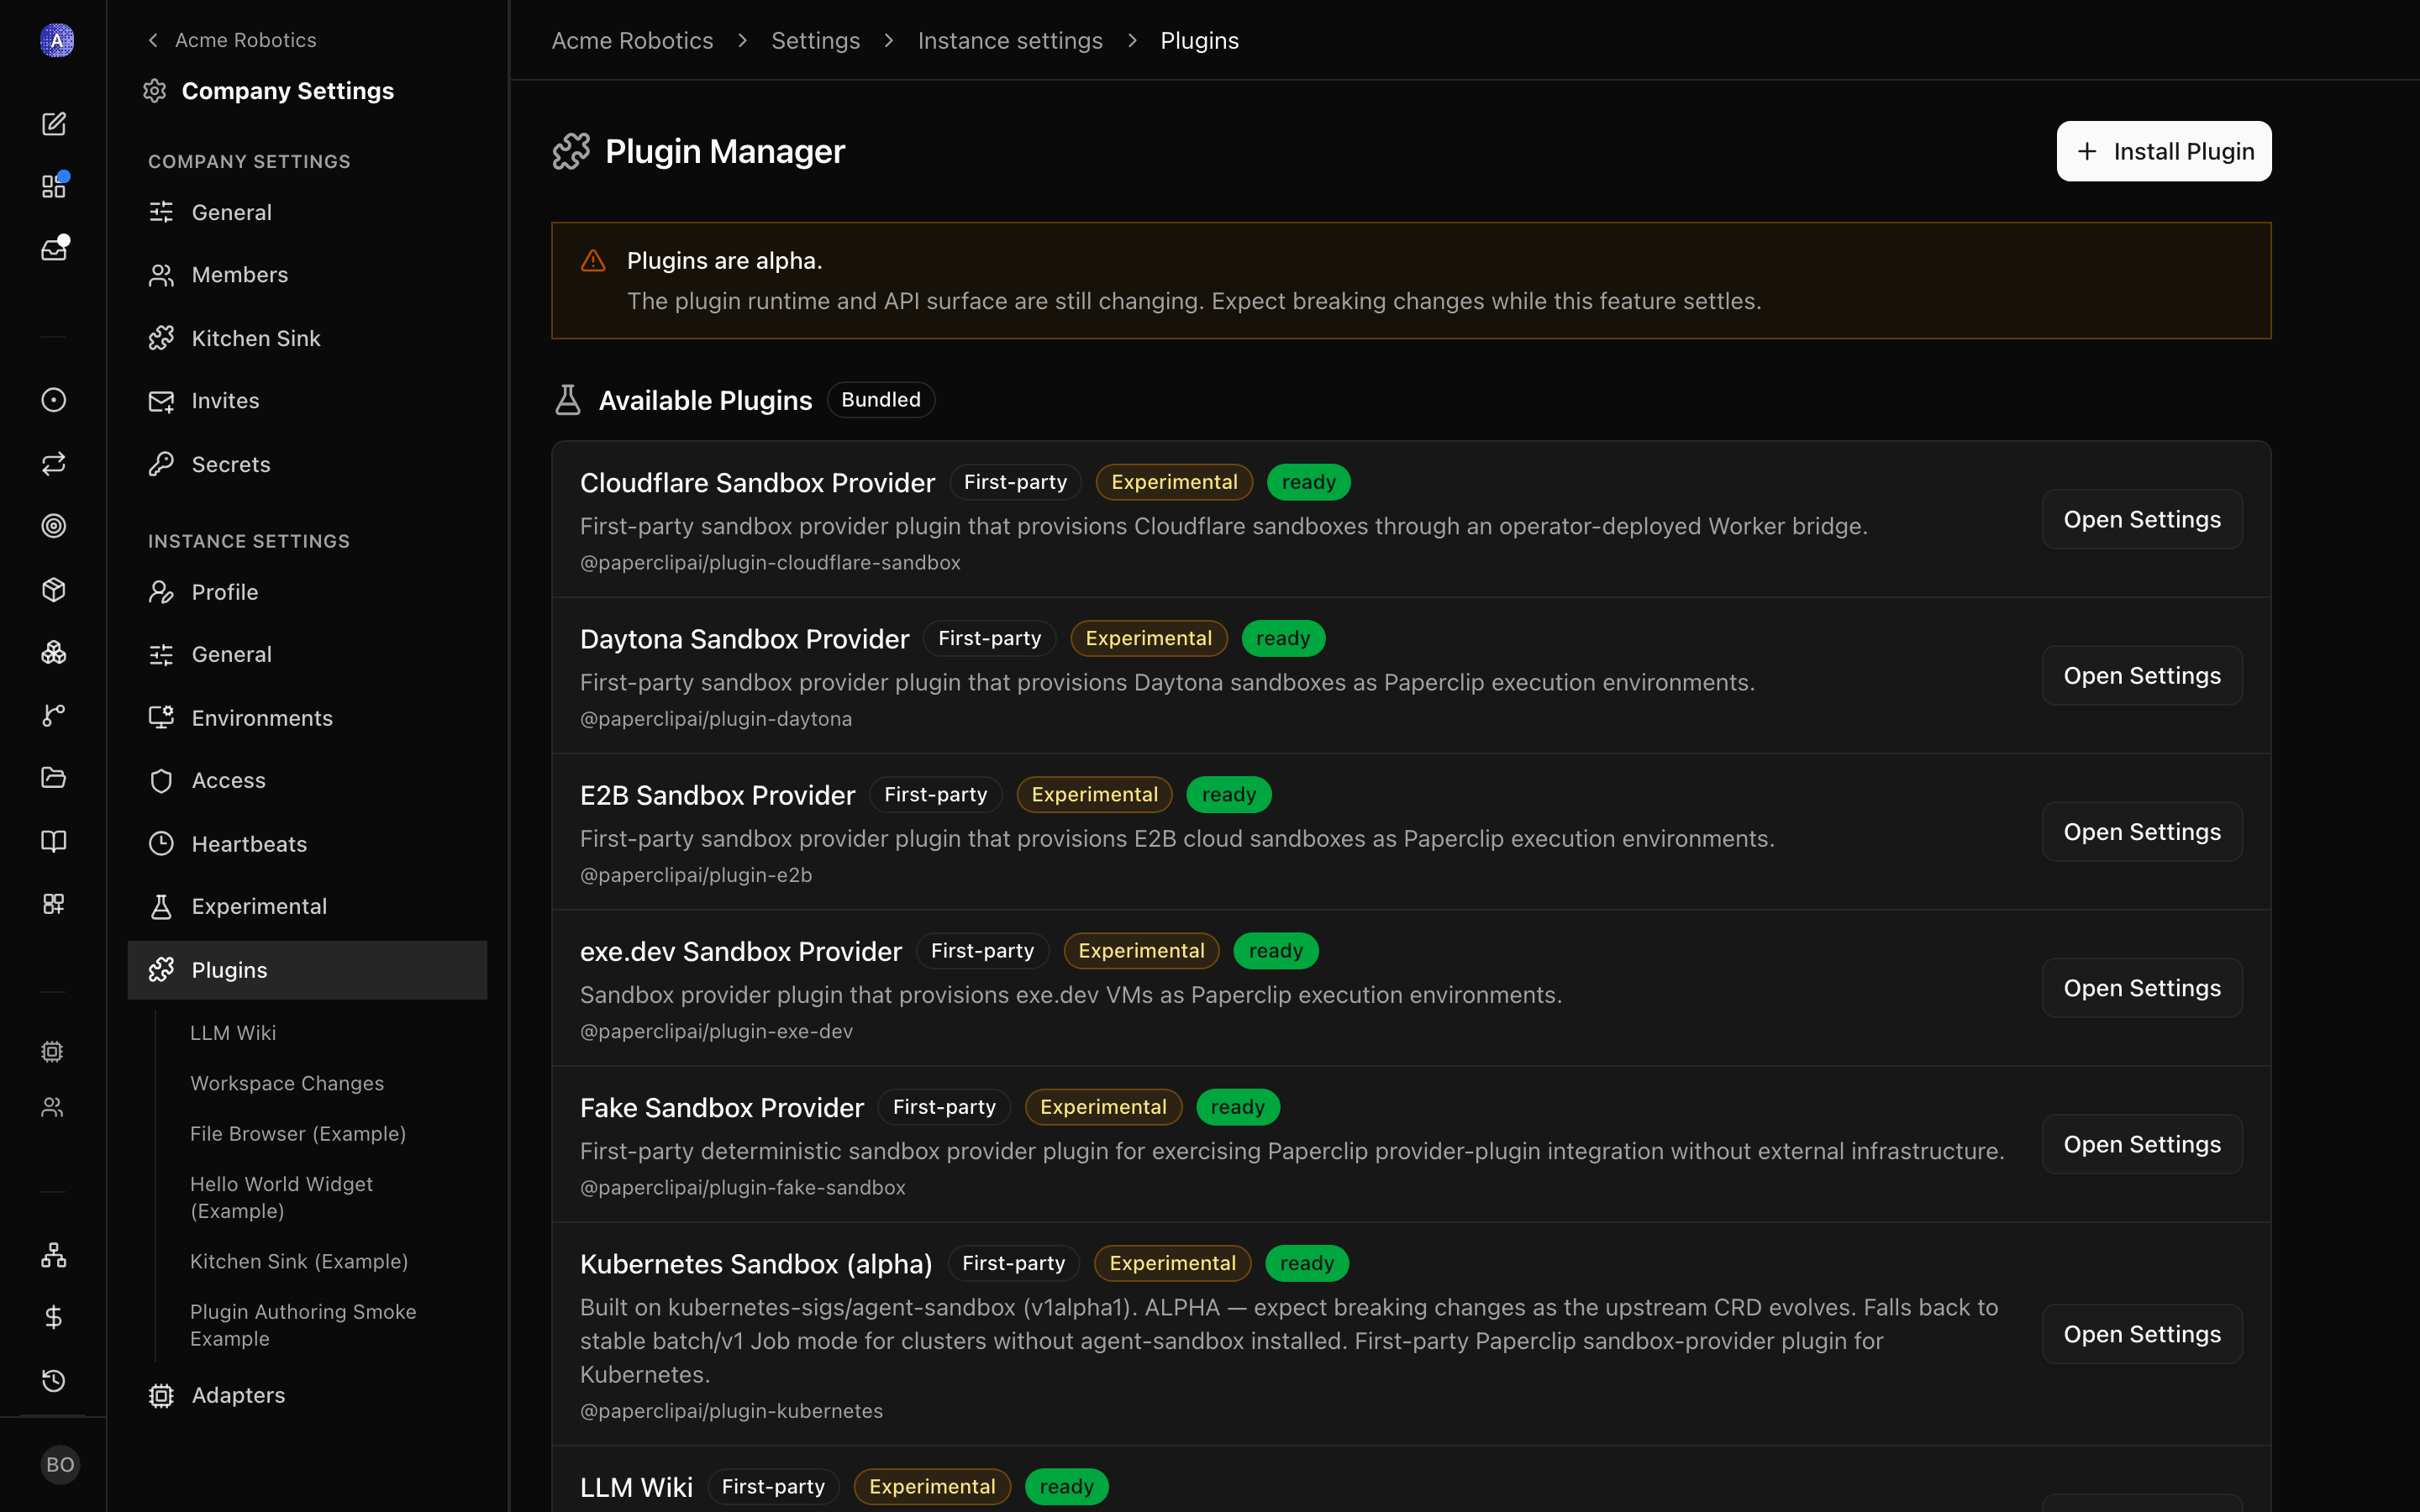Screen dimensions: 2420x1512
Task: Click the circle-dot issues icon in rail
Action: click(x=54, y=400)
